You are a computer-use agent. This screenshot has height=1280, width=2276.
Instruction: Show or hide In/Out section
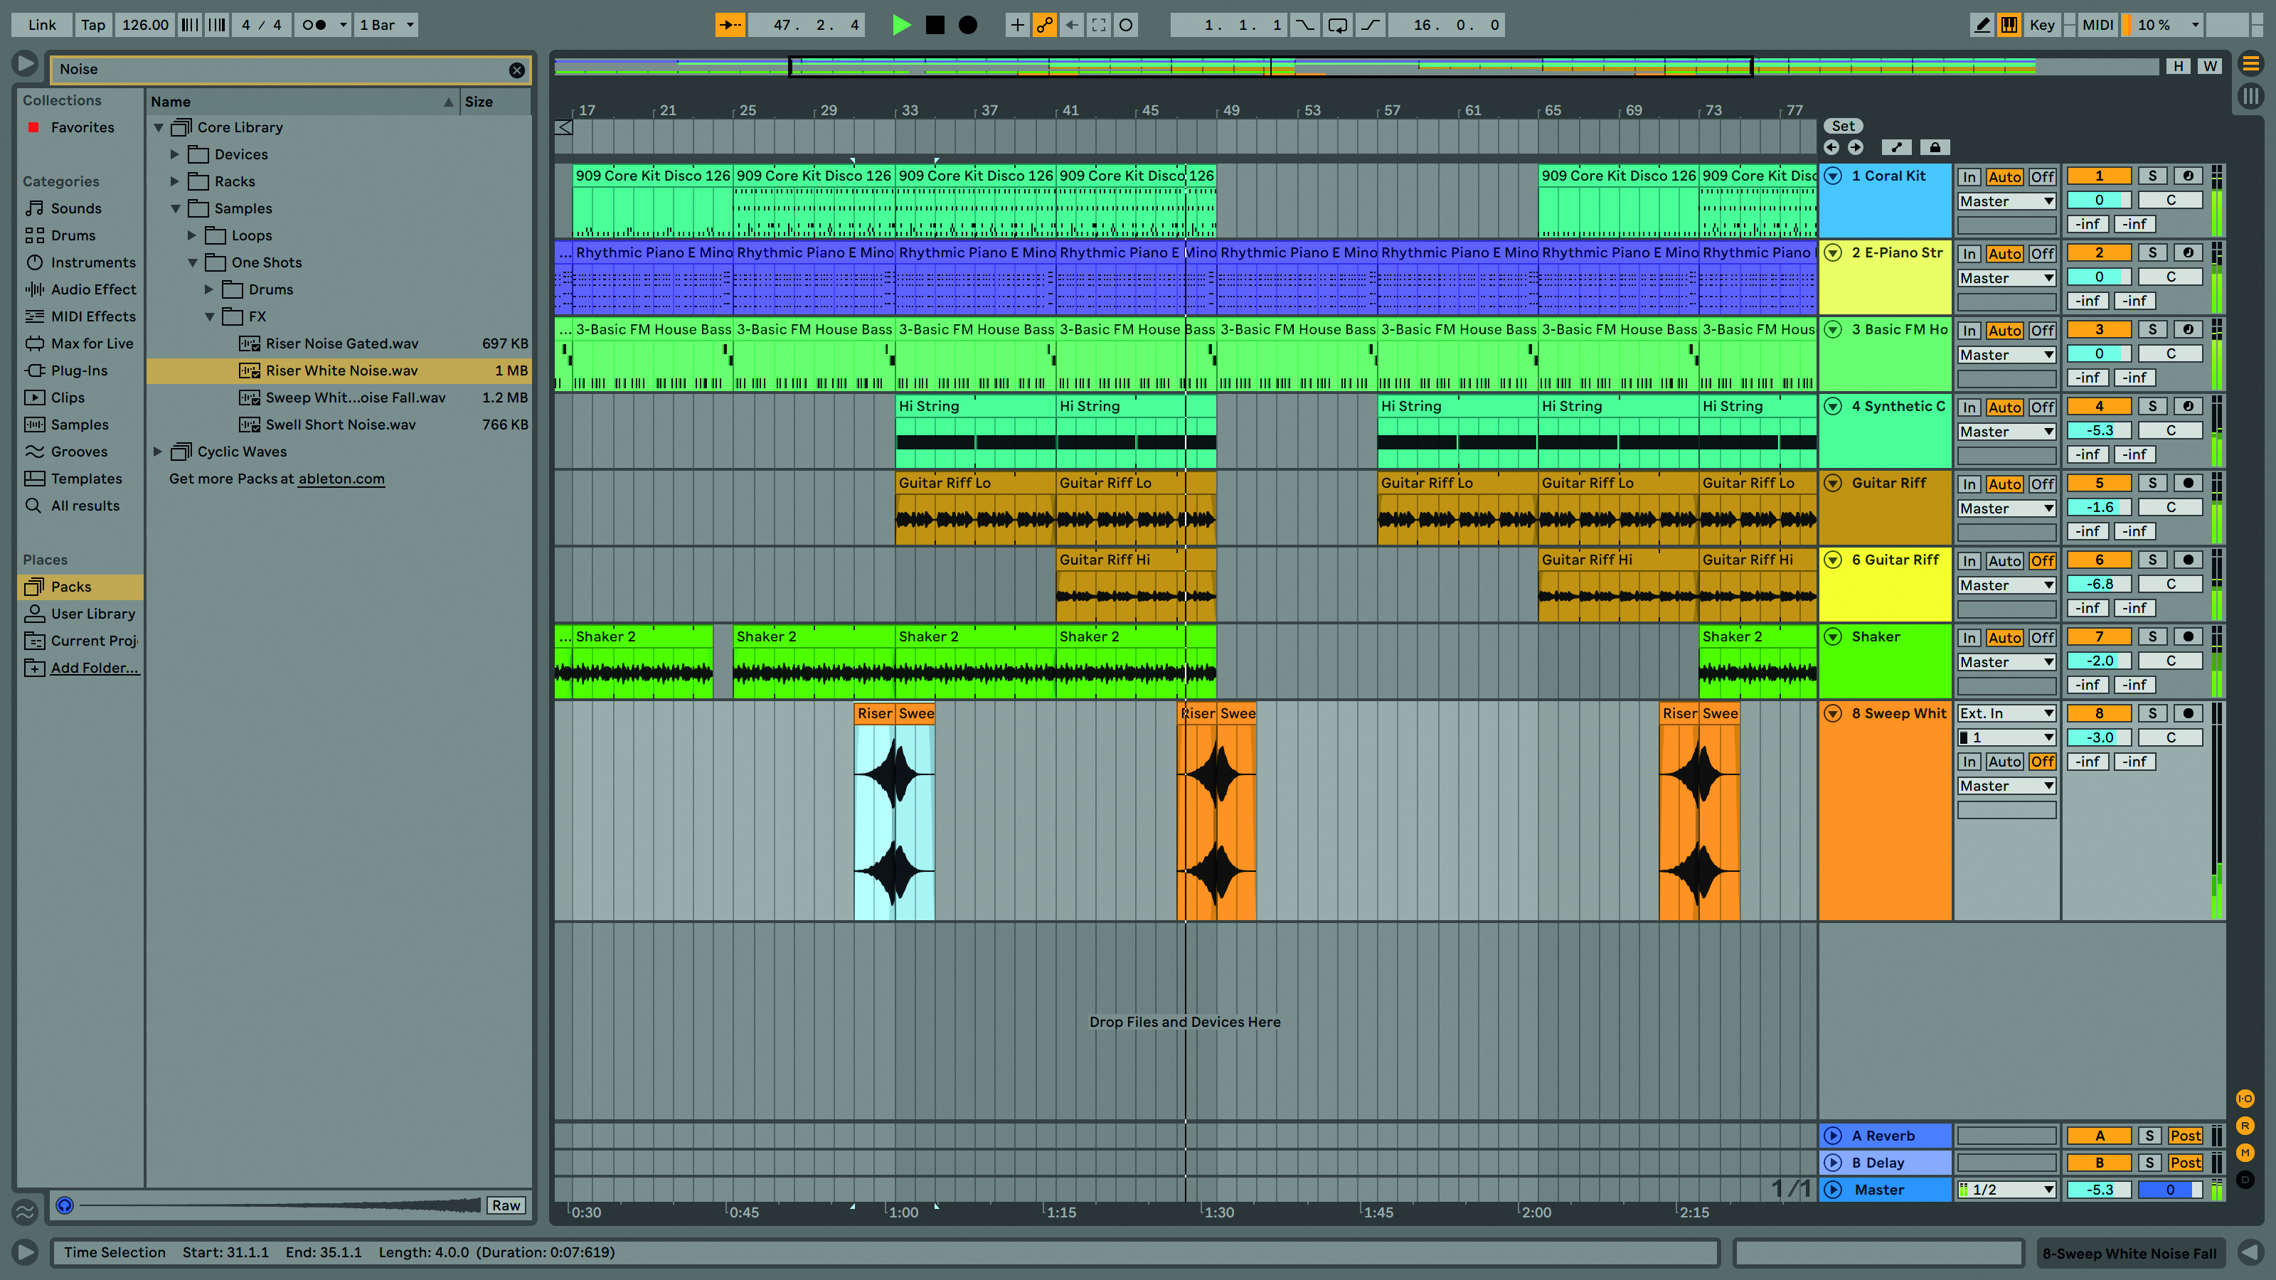2245,1098
